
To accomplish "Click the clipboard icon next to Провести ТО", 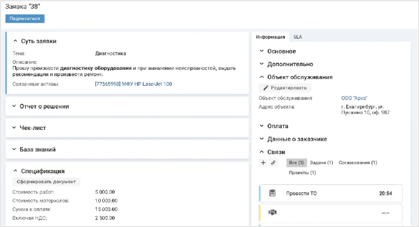I will click(x=272, y=193).
